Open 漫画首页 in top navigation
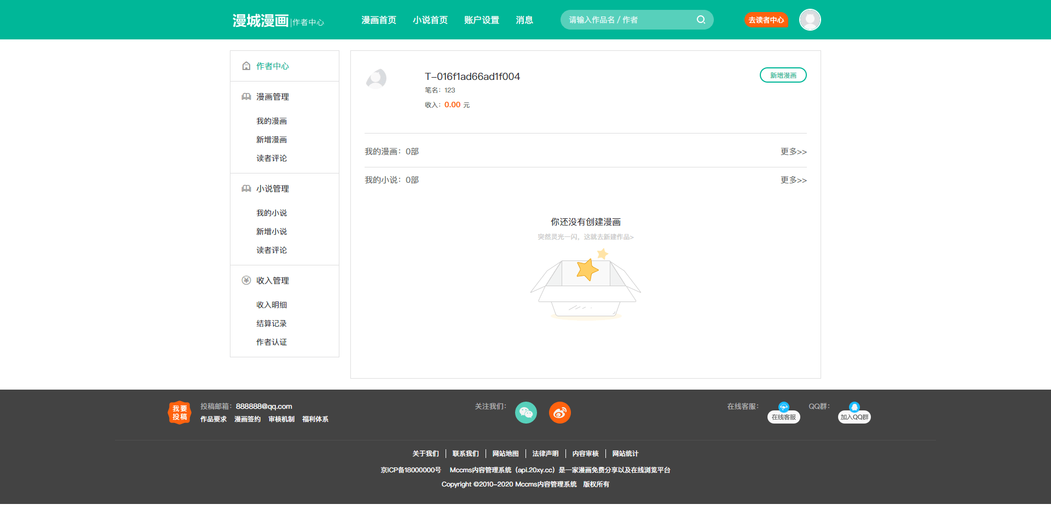 pyautogui.click(x=379, y=20)
